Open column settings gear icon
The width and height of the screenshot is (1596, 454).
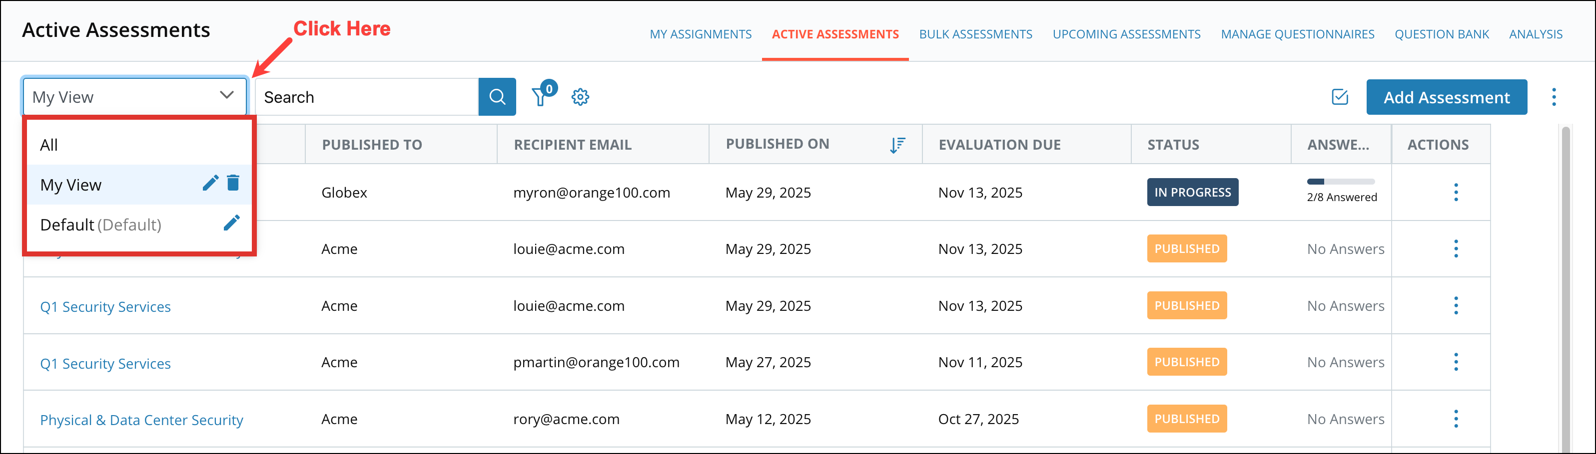[x=580, y=97]
